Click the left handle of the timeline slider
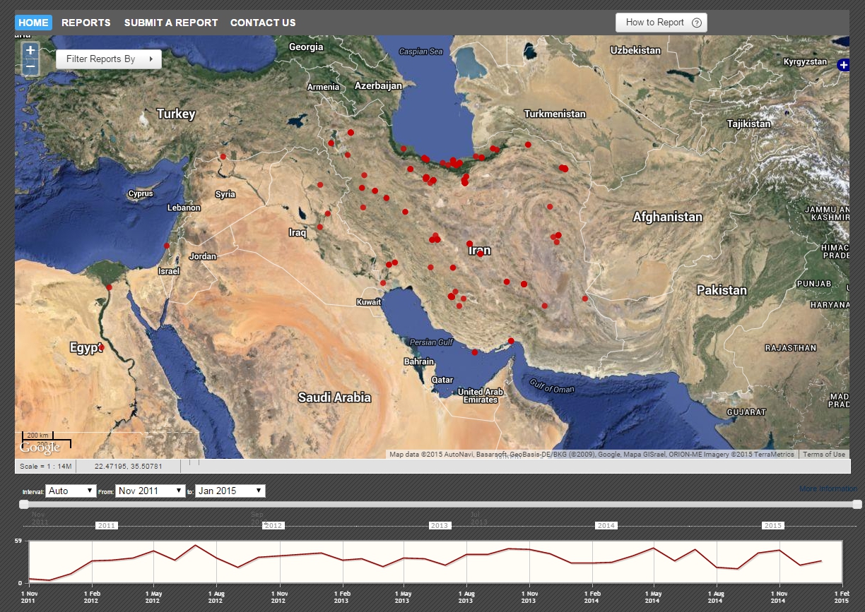865x612 pixels. coord(24,504)
